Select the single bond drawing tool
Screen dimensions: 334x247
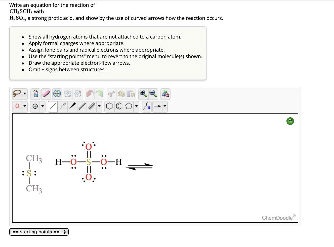click(x=53, y=107)
